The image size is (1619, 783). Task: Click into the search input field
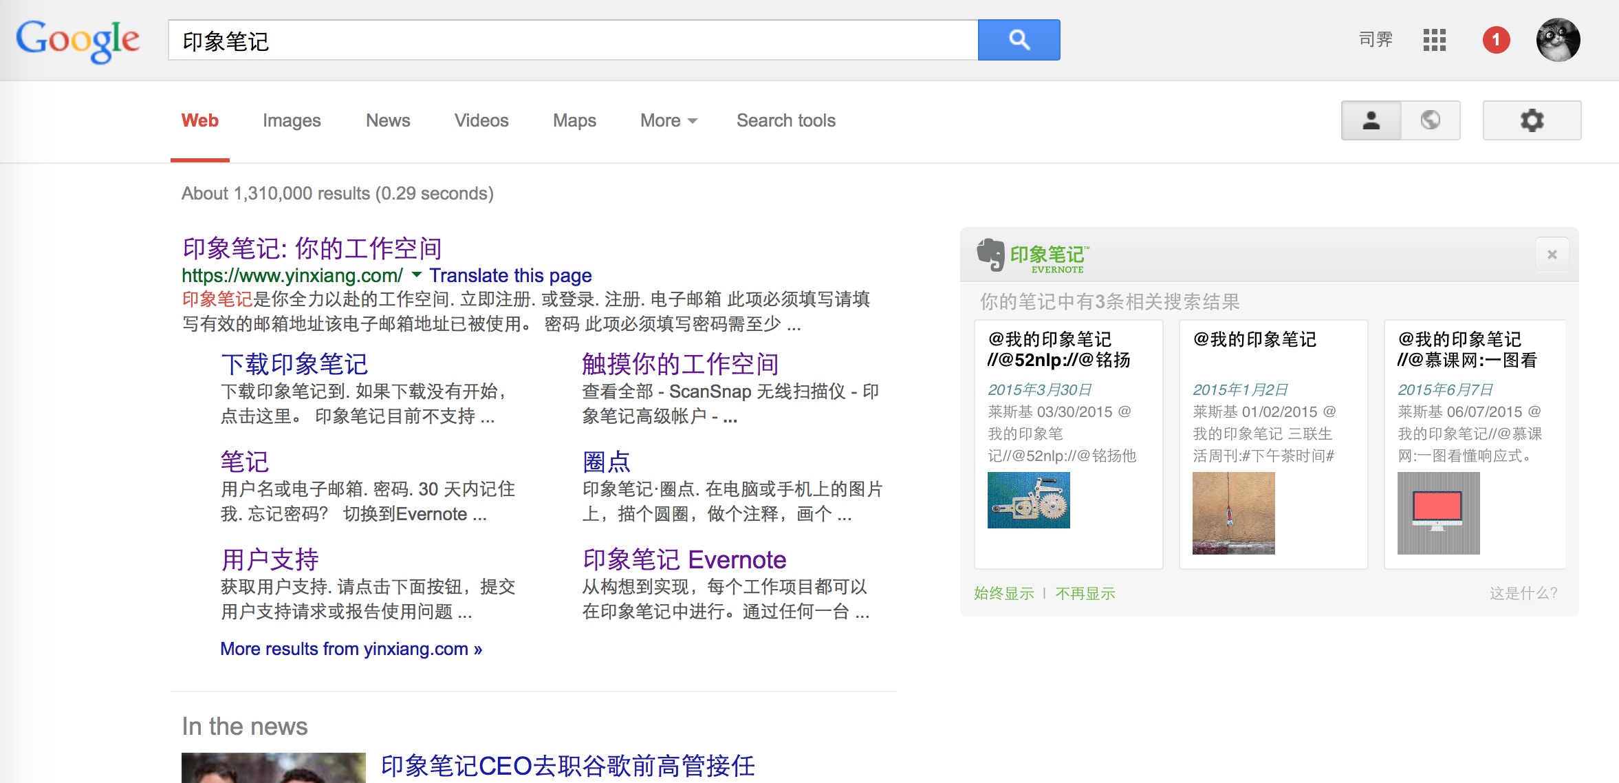571,41
